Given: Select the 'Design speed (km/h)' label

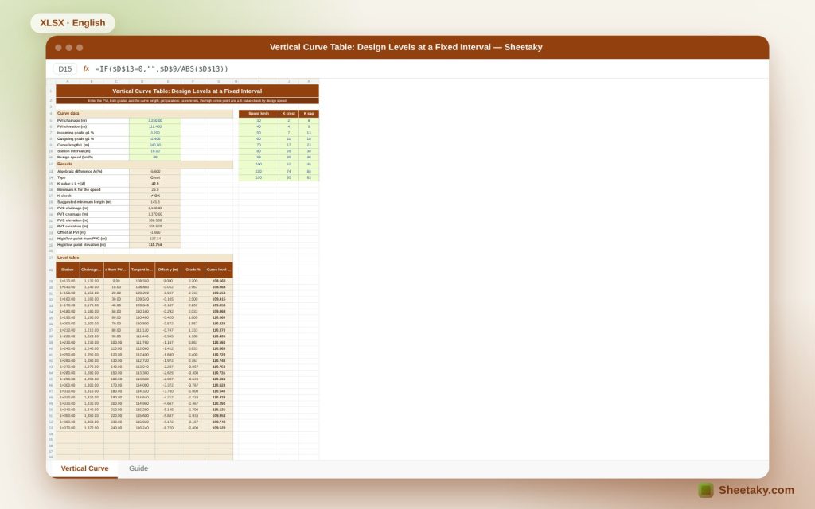Looking at the screenshot, I should 92,157.
